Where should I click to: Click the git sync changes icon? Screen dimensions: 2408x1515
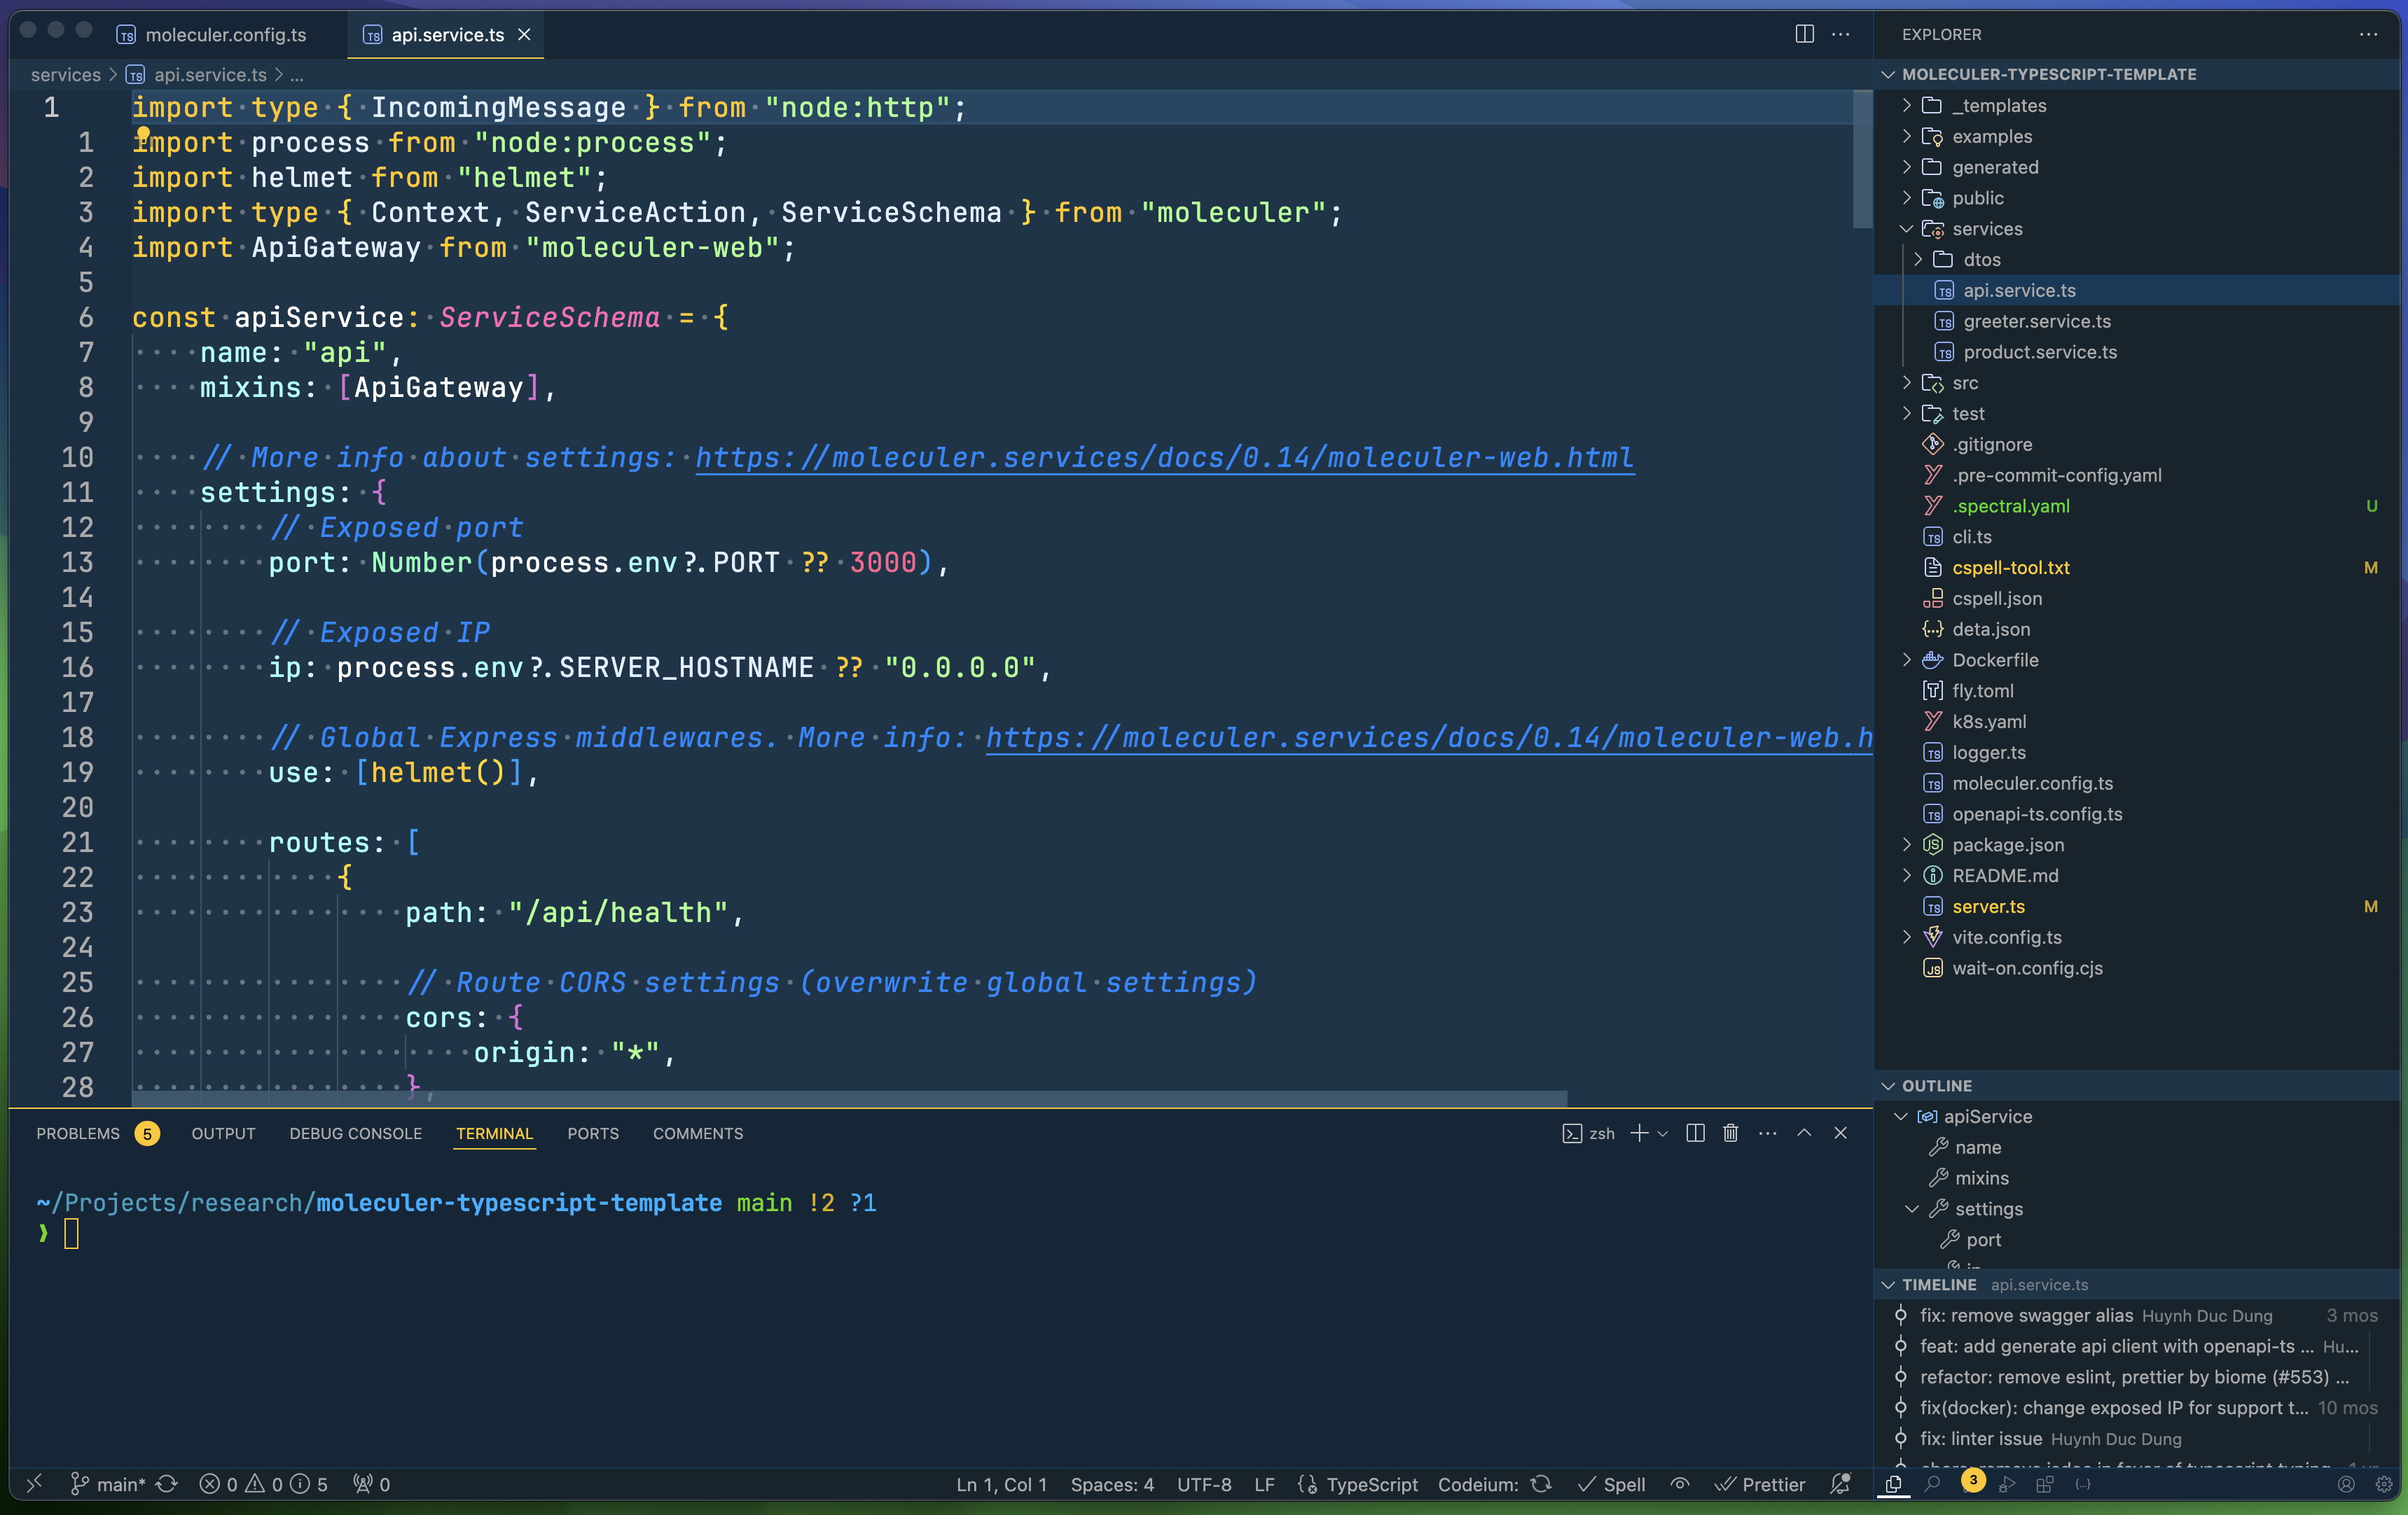coord(167,1484)
